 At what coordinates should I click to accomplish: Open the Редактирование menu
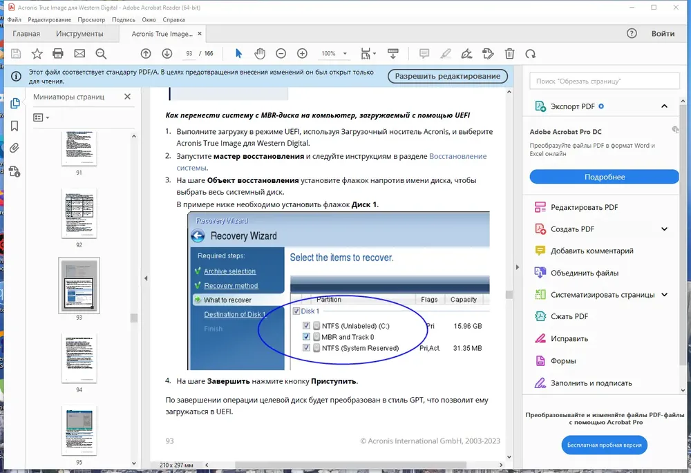tap(49, 20)
